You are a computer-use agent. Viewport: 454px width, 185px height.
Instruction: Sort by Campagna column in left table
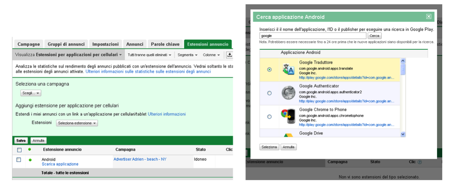(126, 150)
